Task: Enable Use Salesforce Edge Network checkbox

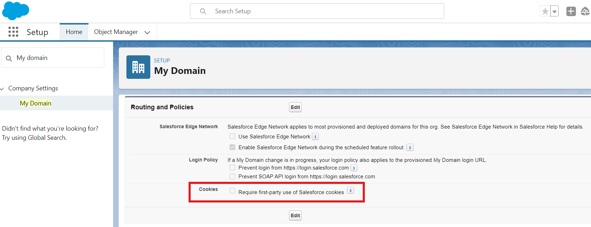Action: (232, 136)
